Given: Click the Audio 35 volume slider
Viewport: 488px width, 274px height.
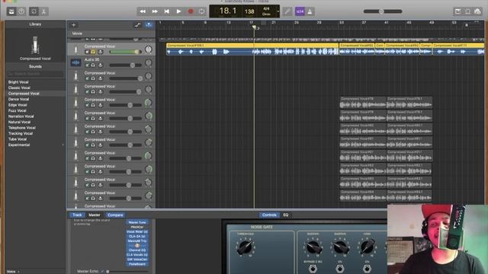Looking at the screenshot, I should (125, 65).
